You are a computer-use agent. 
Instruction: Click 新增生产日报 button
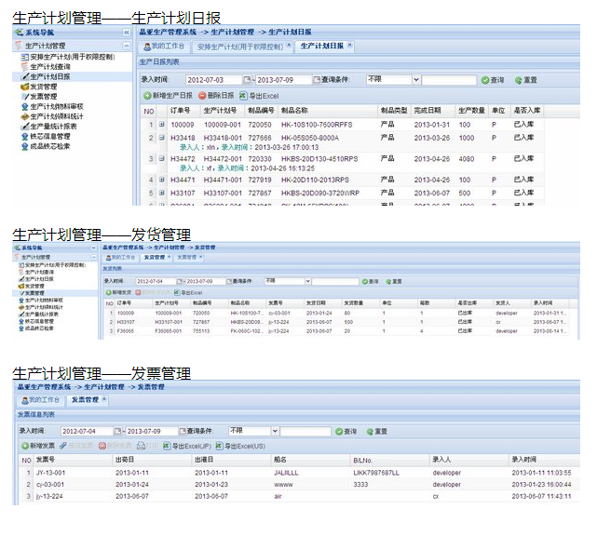point(168,96)
